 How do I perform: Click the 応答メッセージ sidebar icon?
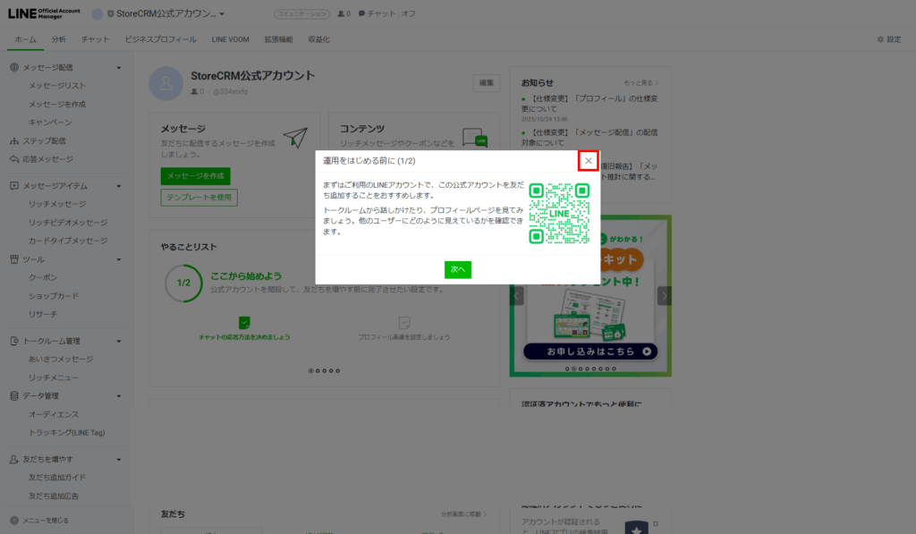pos(14,159)
